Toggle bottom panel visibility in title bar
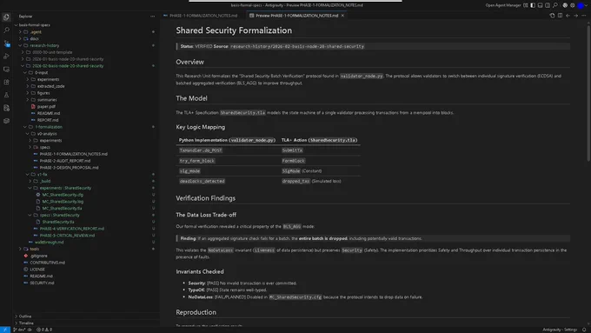591x333 pixels. pos(540,5)
